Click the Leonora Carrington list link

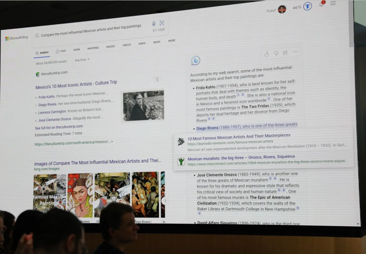[52, 112]
